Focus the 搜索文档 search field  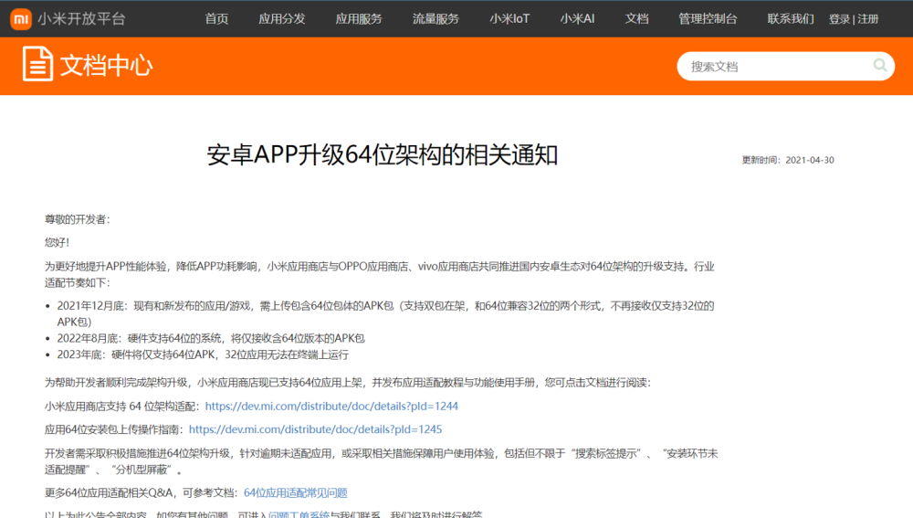pos(785,67)
